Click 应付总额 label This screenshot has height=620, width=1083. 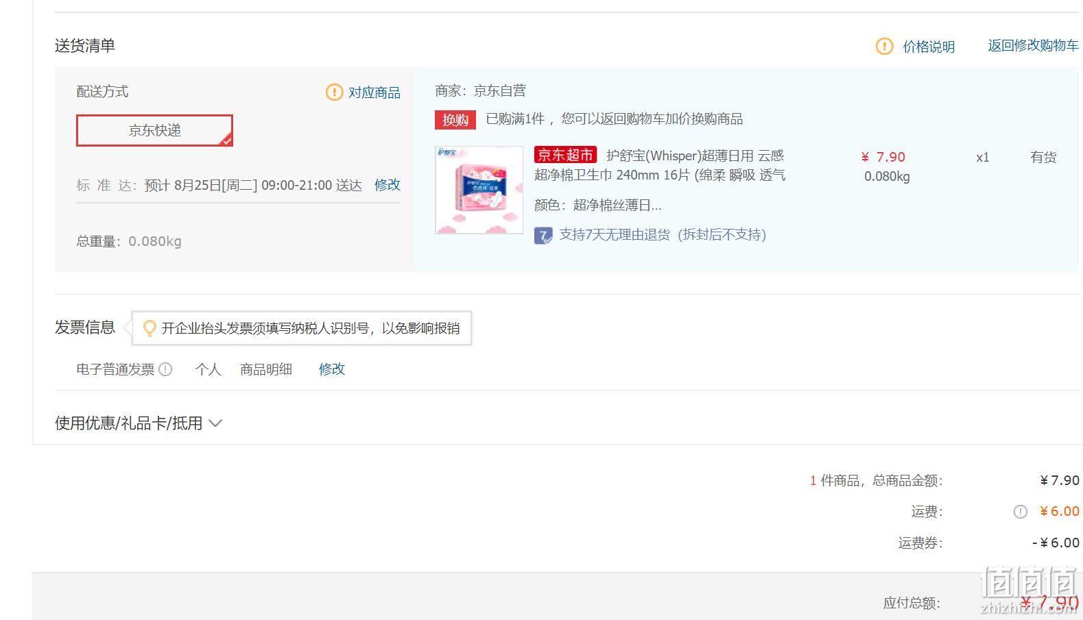coord(912,603)
